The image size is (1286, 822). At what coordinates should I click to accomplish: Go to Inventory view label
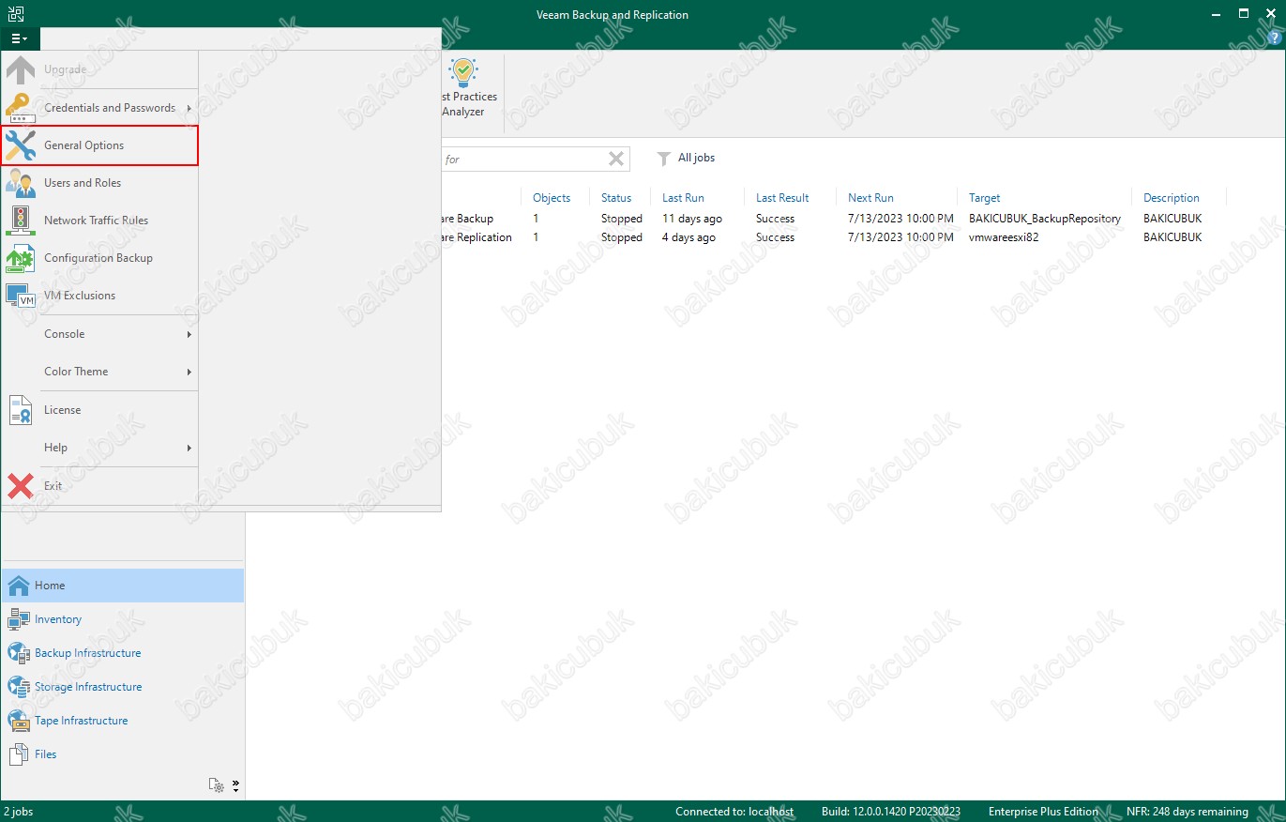click(58, 619)
